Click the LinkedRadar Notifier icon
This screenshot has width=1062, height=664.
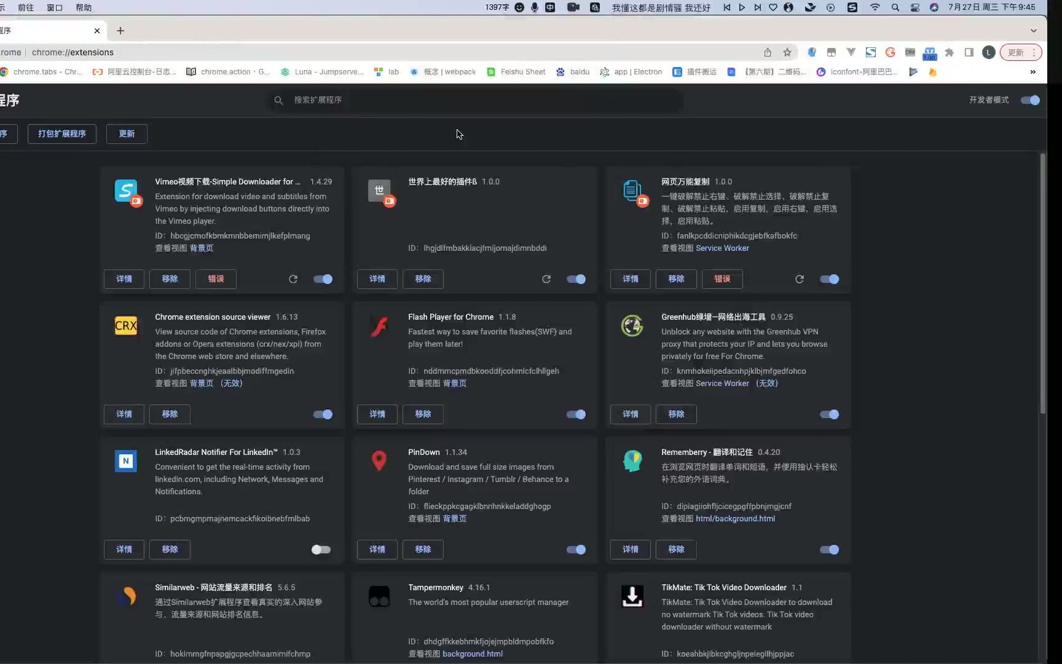[126, 461]
